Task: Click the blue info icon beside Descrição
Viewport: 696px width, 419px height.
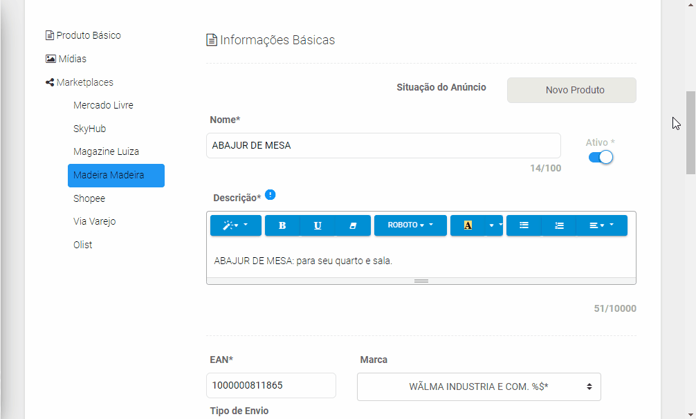Action: click(270, 195)
